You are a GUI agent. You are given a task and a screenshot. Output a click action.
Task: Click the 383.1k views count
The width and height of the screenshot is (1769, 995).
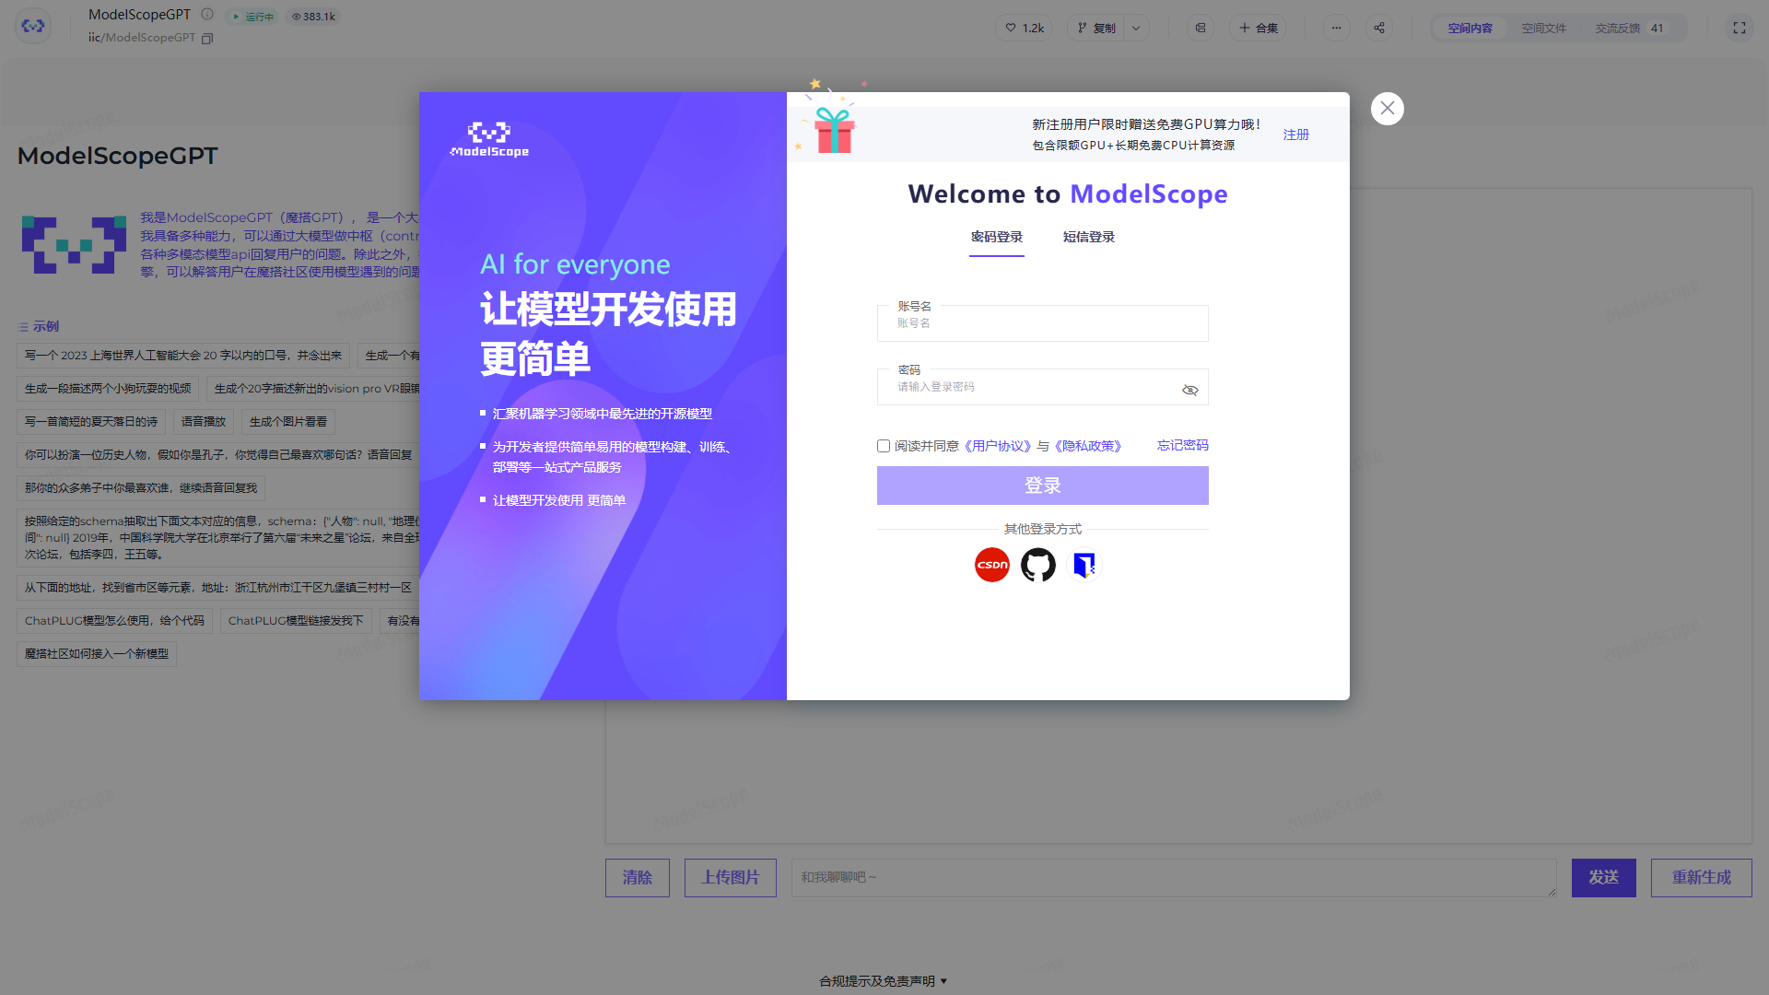tap(313, 17)
